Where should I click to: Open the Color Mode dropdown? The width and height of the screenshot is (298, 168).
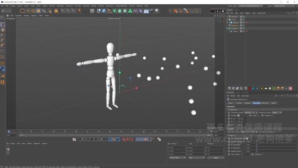(248, 132)
